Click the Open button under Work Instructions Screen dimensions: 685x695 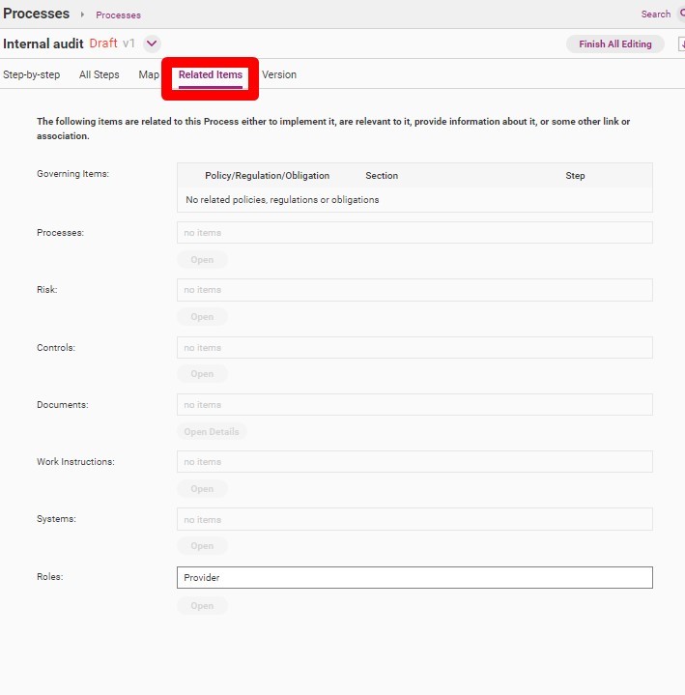202,489
